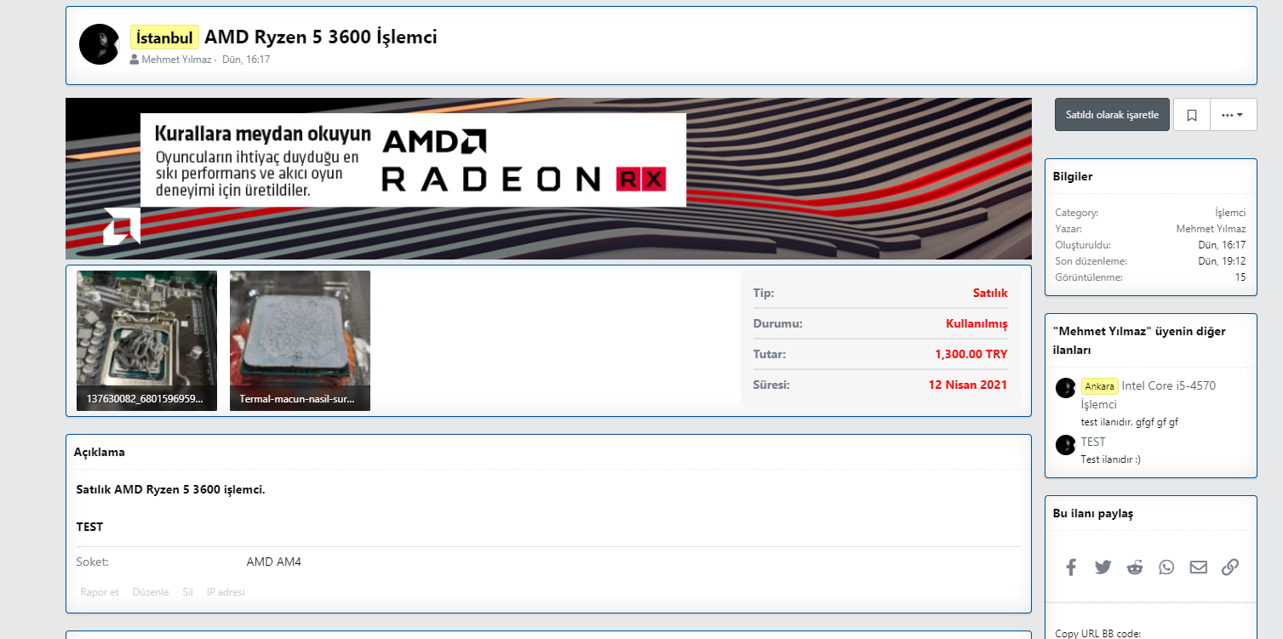
Task: Click the listing title 'AMD Ryzen 5 3600 İşlemci'
Action: [321, 37]
